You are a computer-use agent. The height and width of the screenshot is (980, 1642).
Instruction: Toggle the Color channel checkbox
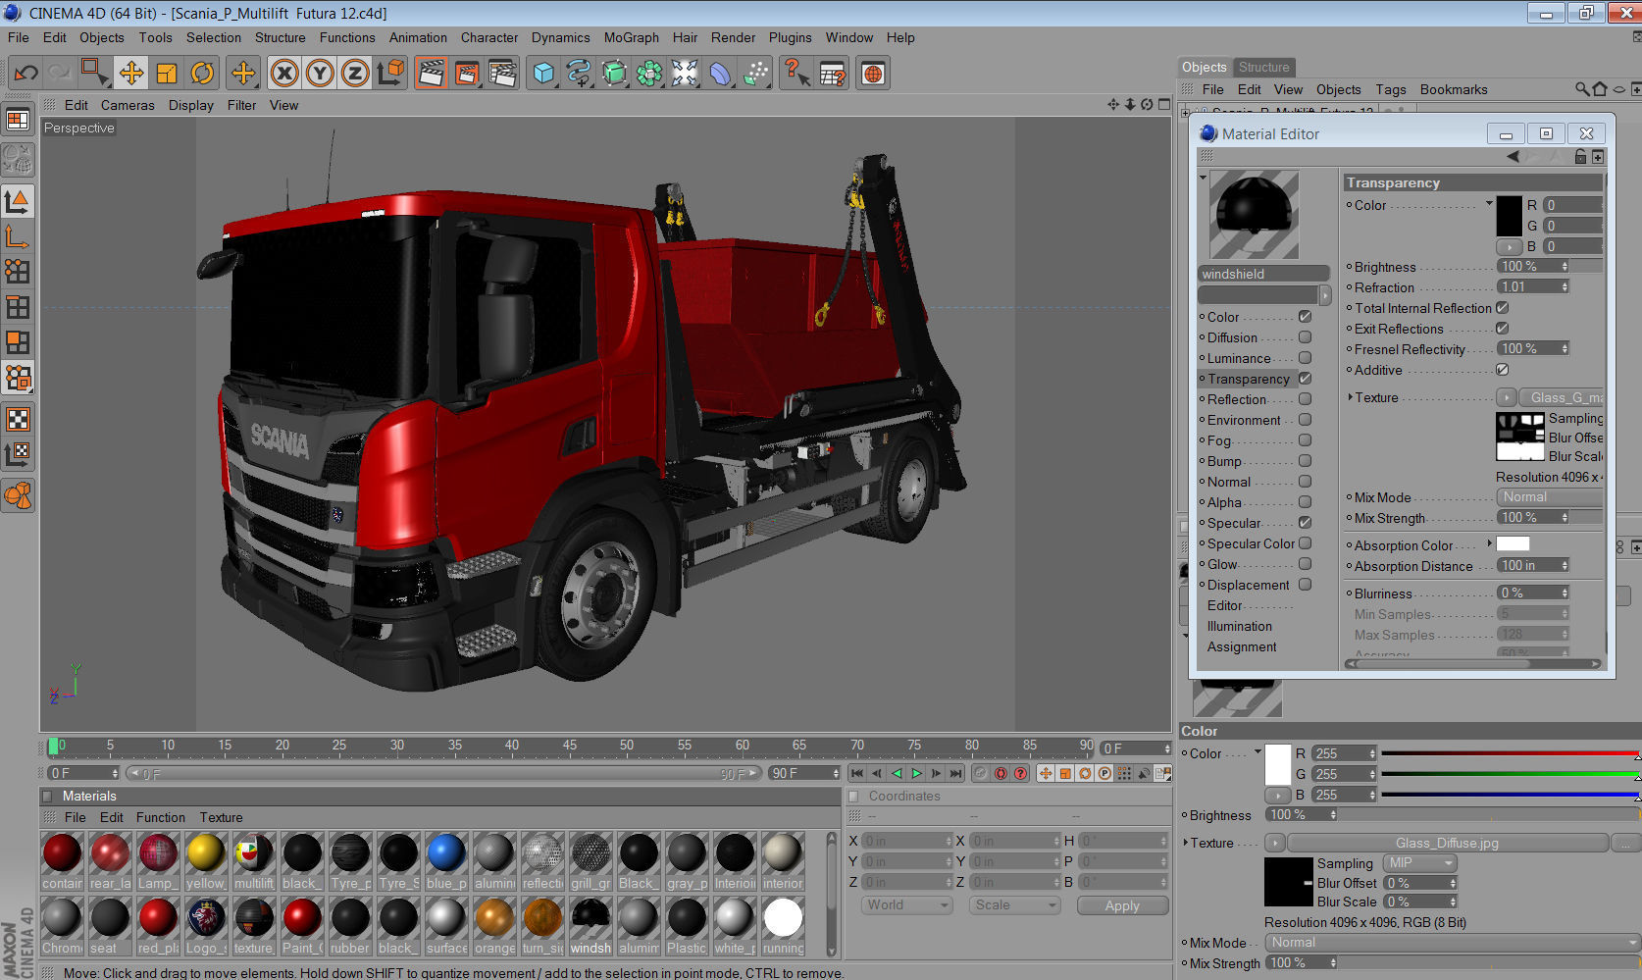click(x=1305, y=317)
